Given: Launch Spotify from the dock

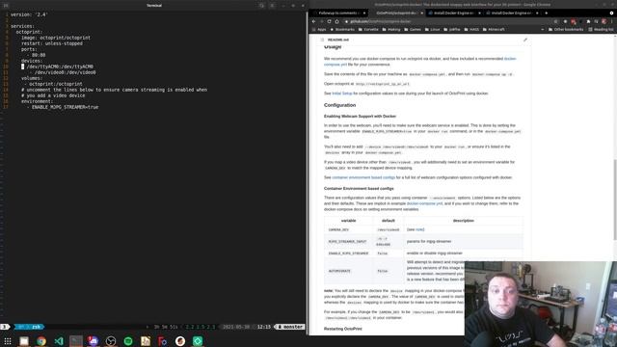Looking at the screenshot, I should [128, 341].
